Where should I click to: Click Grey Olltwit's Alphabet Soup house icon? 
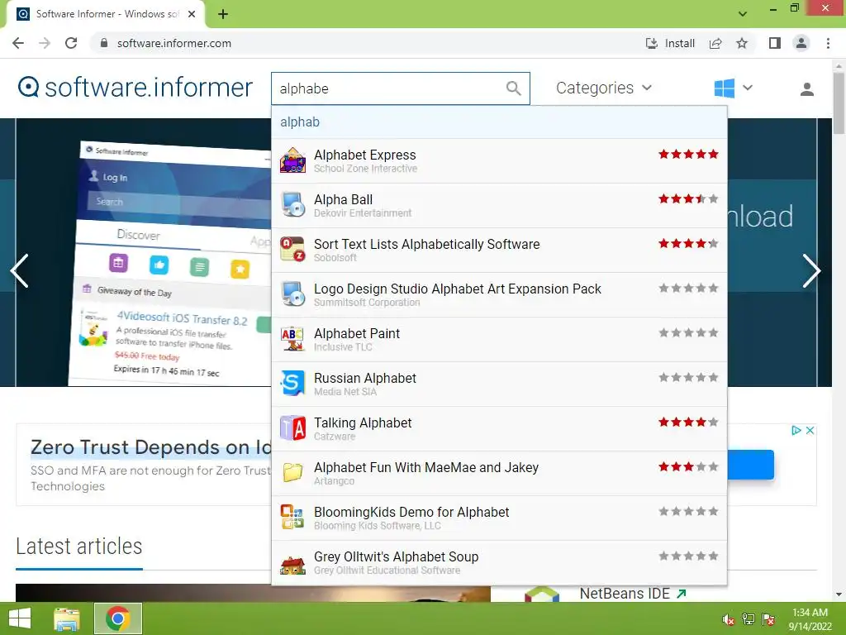293,564
